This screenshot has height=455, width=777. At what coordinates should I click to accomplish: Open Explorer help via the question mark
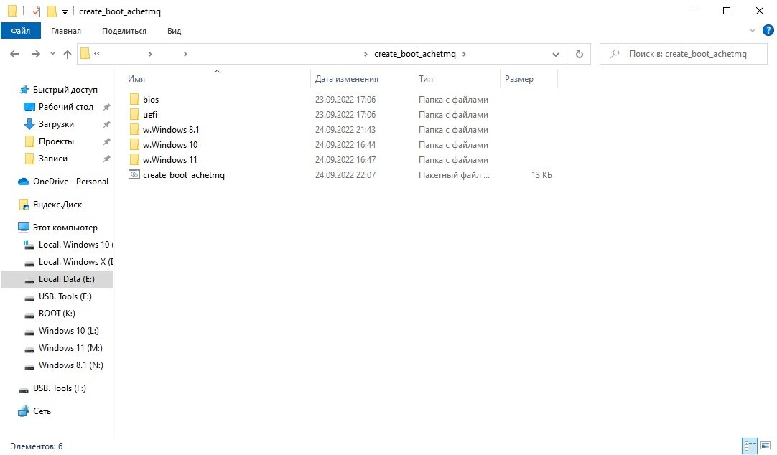(768, 31)
